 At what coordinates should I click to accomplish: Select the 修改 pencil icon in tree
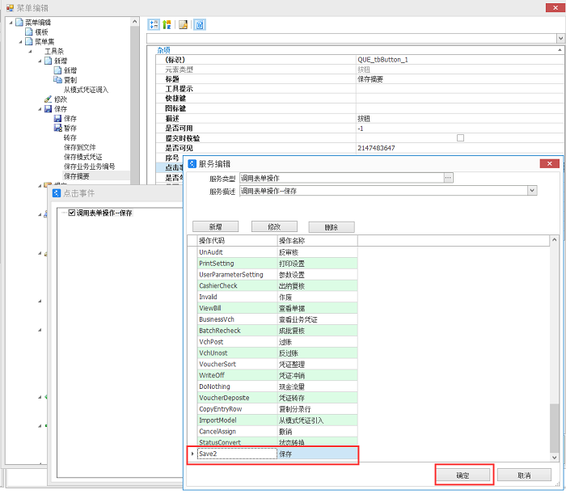point(48,99)
